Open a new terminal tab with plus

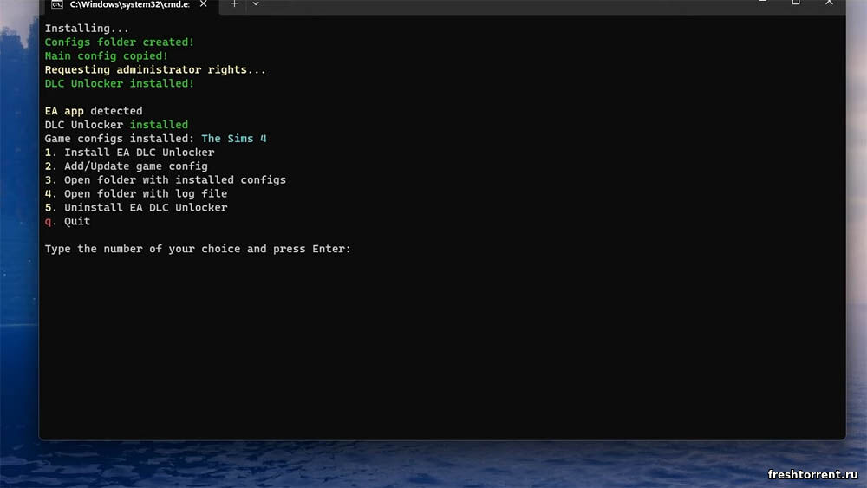point(234,4)
